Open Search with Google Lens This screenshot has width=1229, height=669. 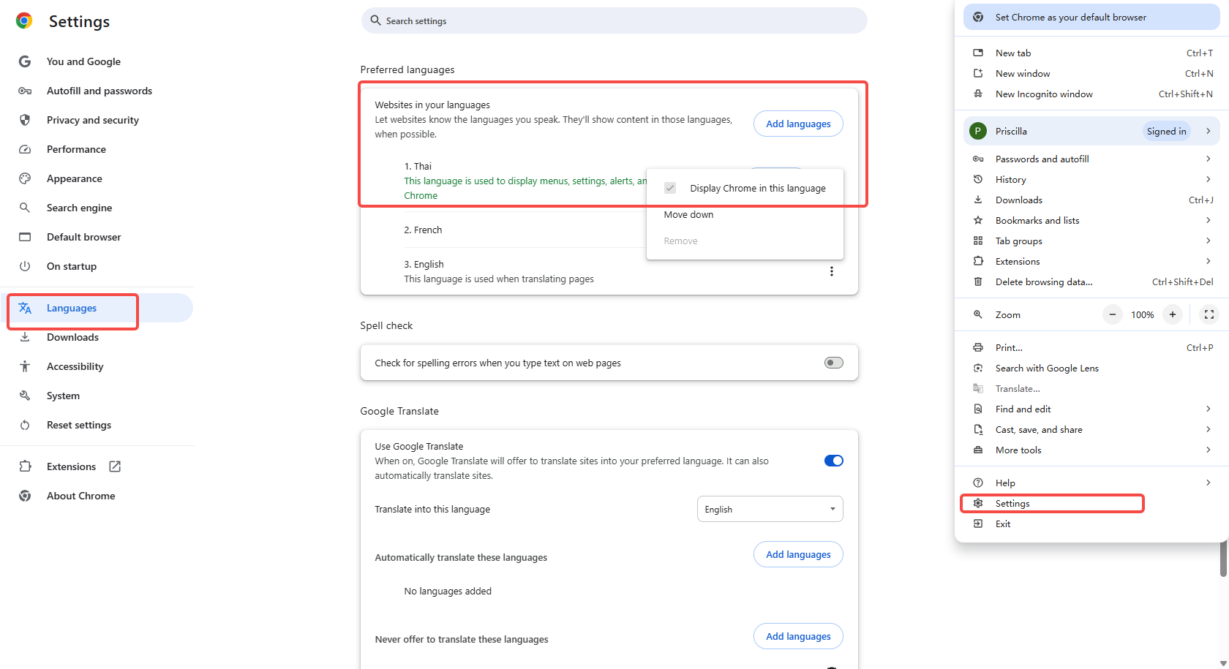tap(1047, 368)
